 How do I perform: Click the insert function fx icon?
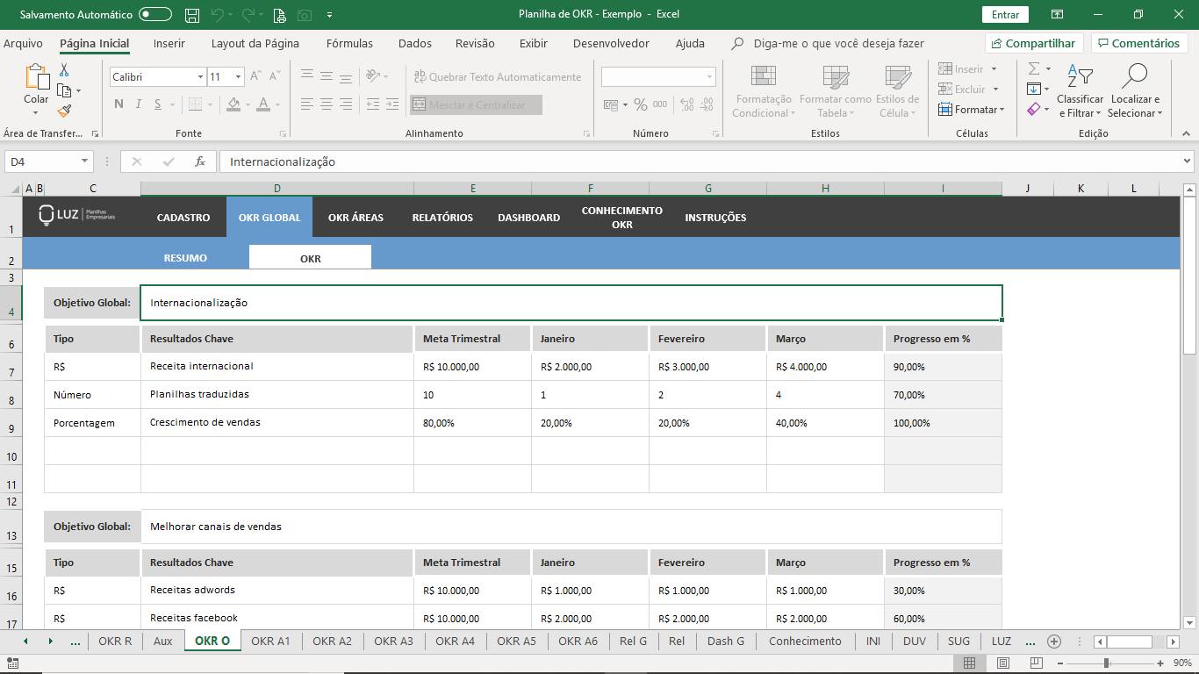(x=200, y=161)
